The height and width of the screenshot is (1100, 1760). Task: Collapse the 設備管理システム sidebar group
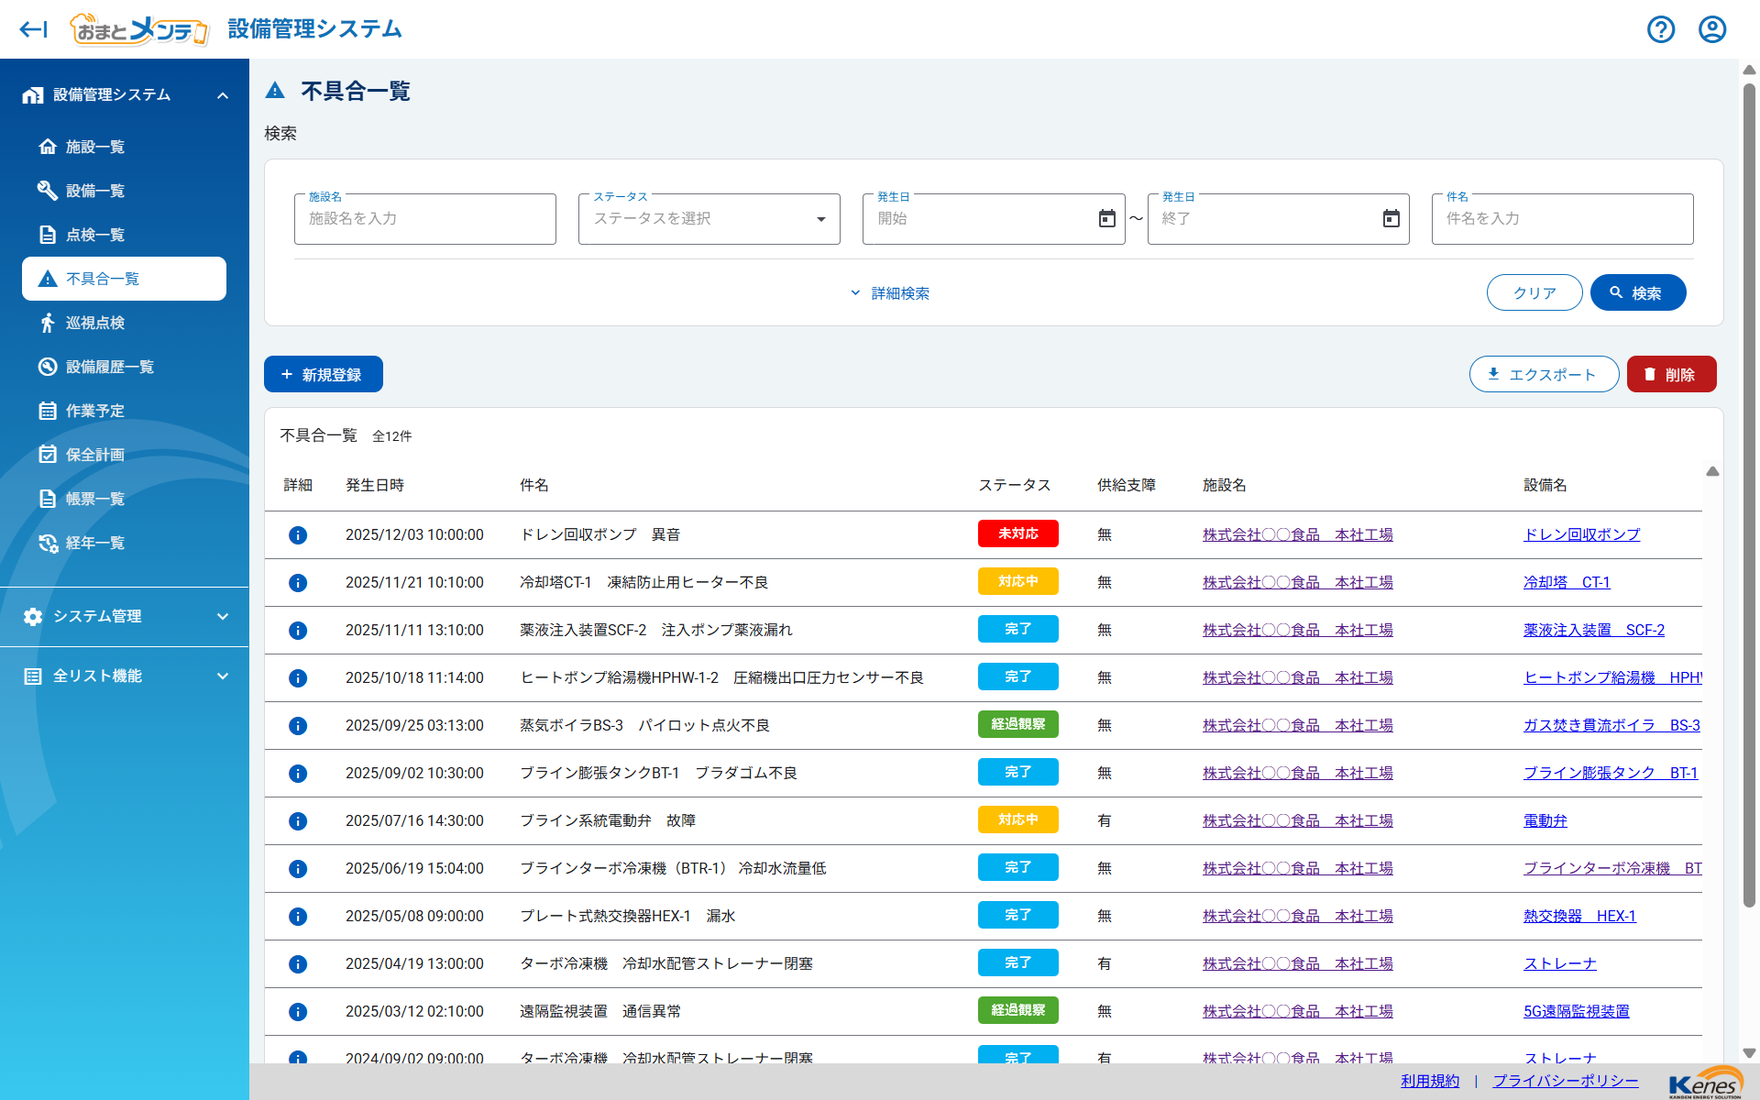click(222, 95)
